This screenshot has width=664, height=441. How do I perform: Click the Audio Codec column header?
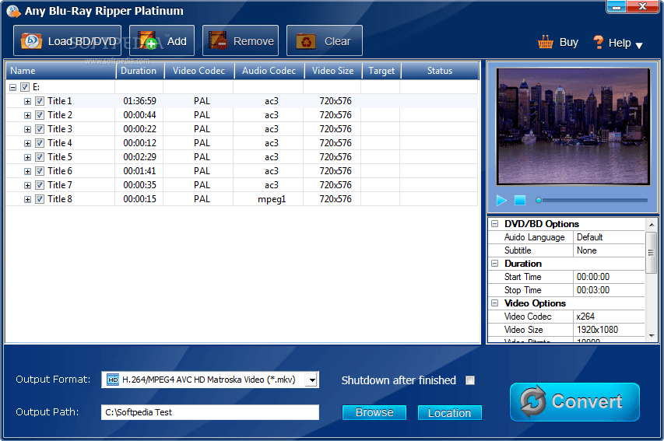click(x=269, y=71)
